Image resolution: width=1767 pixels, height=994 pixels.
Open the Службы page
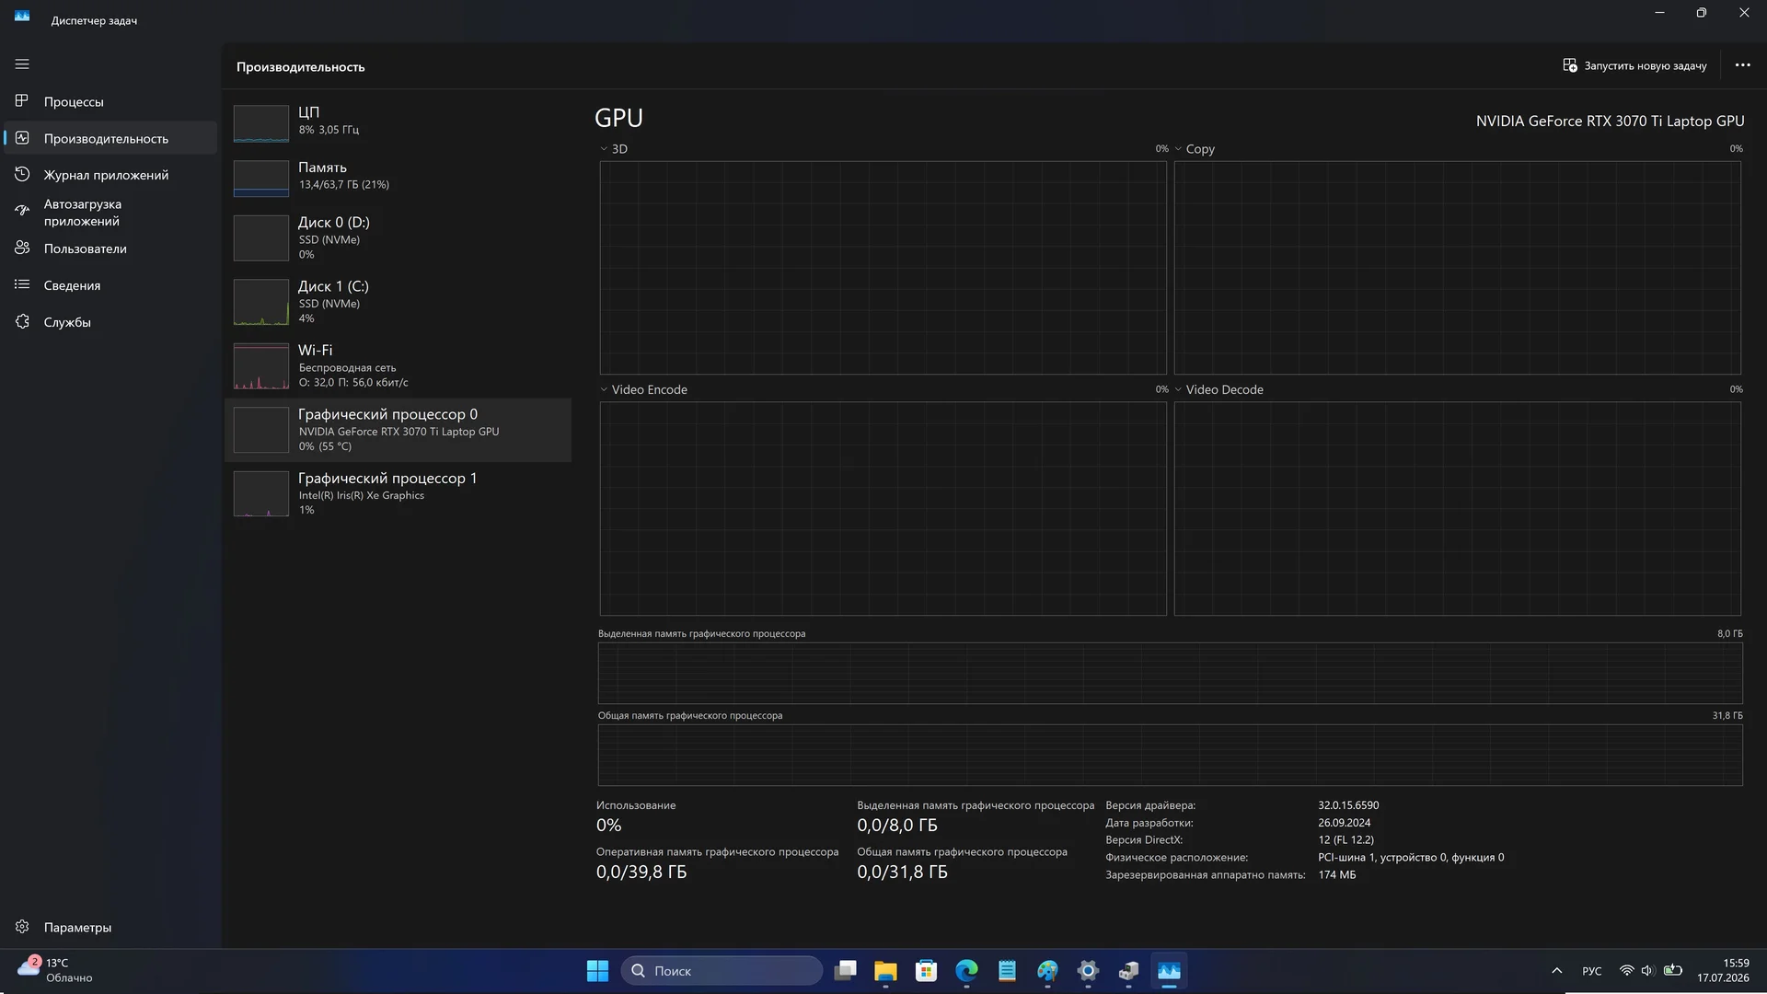pyautogui.click(x=110, y=322)
